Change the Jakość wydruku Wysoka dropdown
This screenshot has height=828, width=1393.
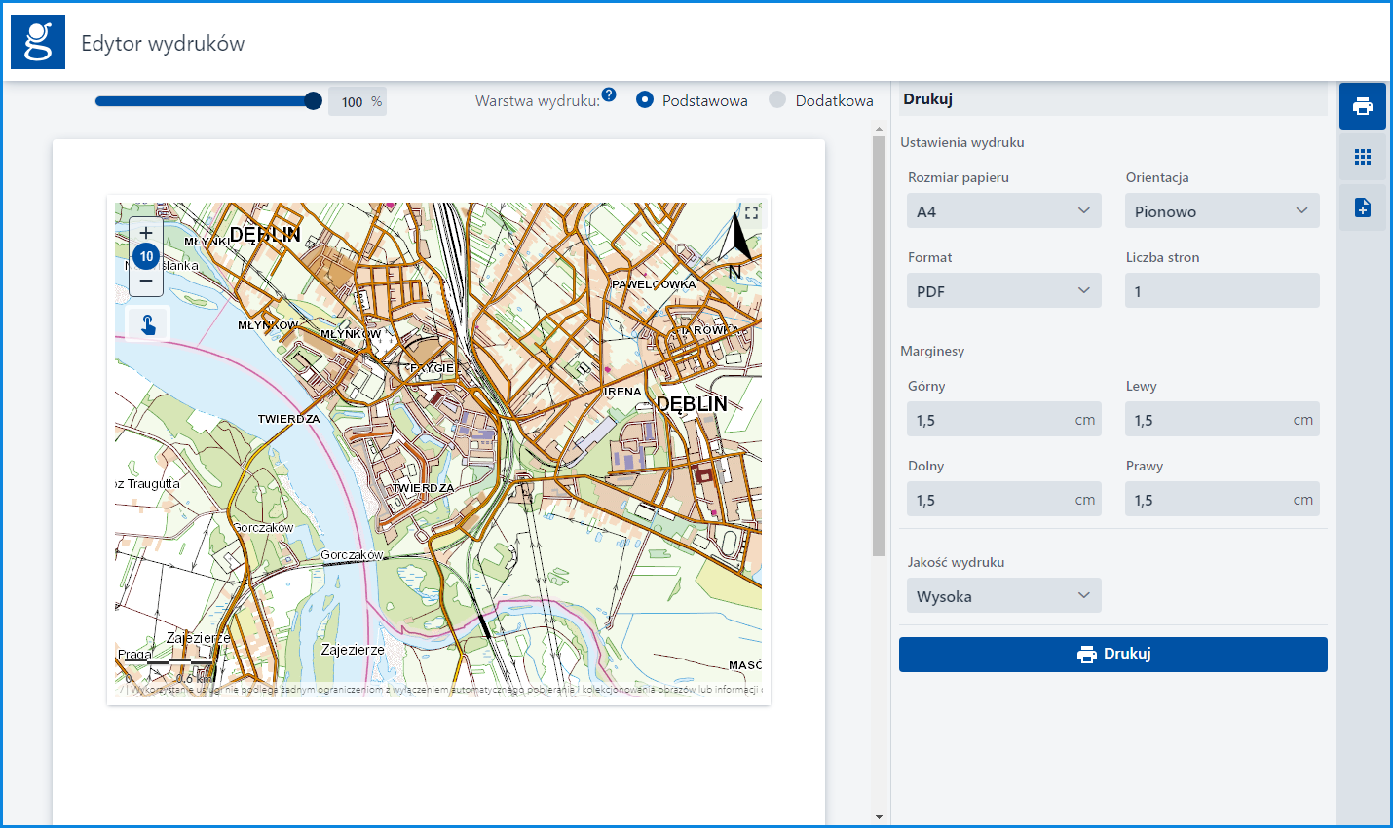click(x=1003, y=596)
